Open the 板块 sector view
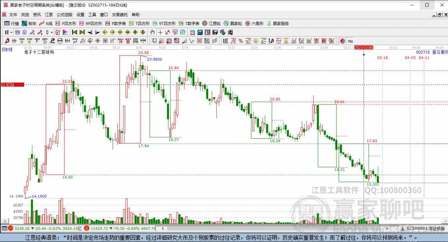Viewport: 448px width, 242px height. (29, 24)
